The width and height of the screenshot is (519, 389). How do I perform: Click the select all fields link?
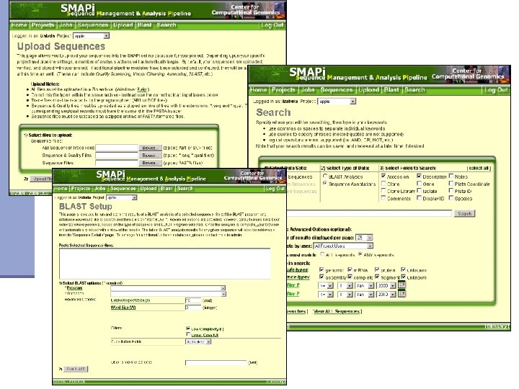click(479, 168)
